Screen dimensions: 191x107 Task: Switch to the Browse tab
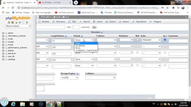pos(44,22)
